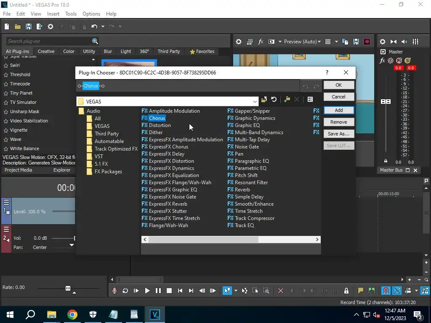Click the up one level folder icon in Plug-In Chooser
Viewport: 431px width, 323px height.
264,99
